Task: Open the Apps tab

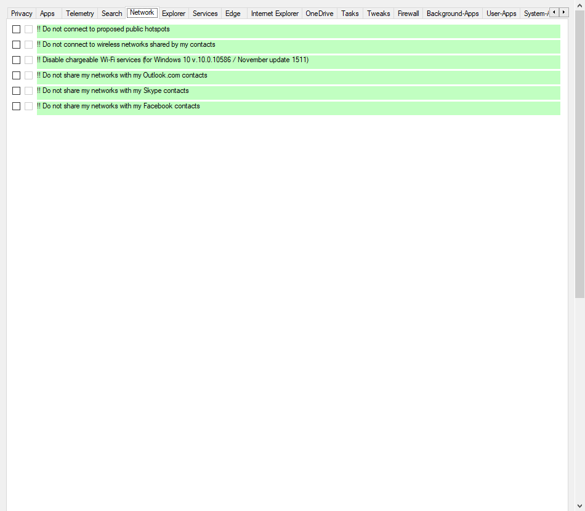Action: (47, 14)
